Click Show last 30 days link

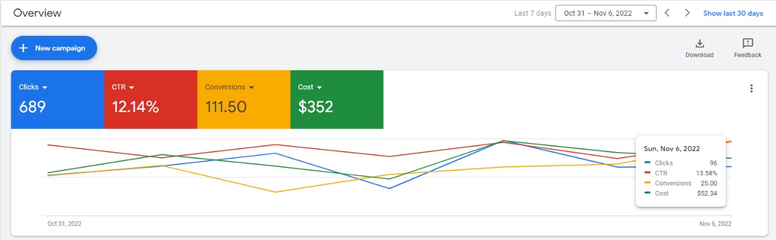[x=733, y=13]
